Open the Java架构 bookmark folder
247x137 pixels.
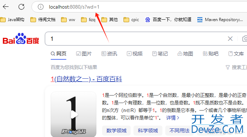12,20
